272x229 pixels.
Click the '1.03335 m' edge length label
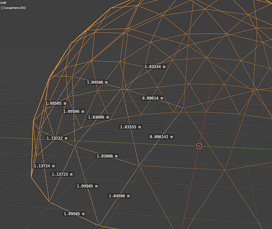pos(130,127)
